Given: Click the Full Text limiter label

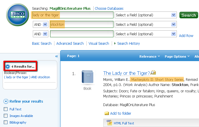Looking at the screenshot, I should tap(16, 109).
